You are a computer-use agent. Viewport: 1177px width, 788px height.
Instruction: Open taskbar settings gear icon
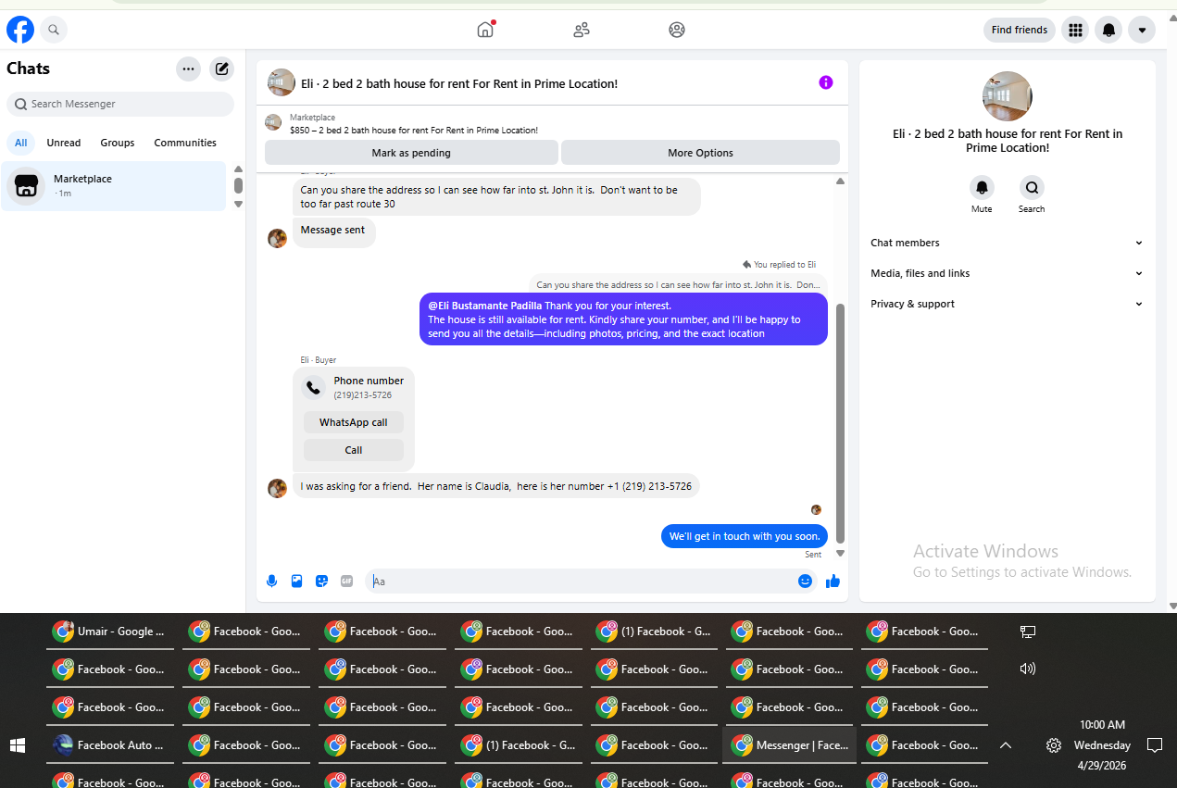1053,744
